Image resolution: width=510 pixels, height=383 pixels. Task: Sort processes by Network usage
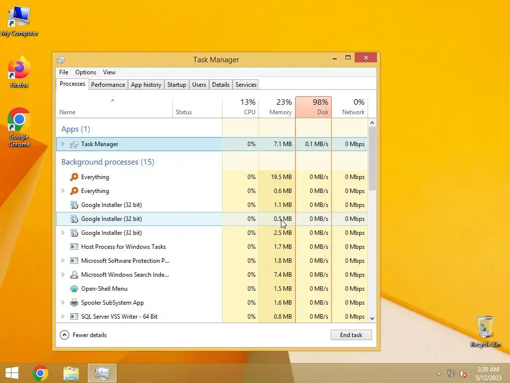click(350, 107)
